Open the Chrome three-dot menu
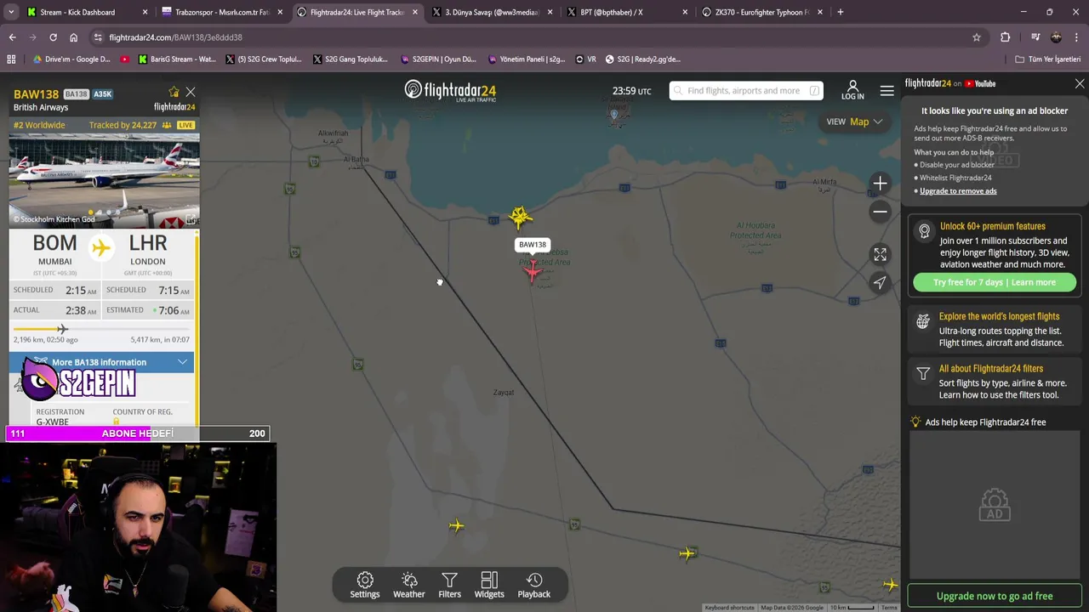The height and width of the screenshot is (612, 1089). (1077, 37)
